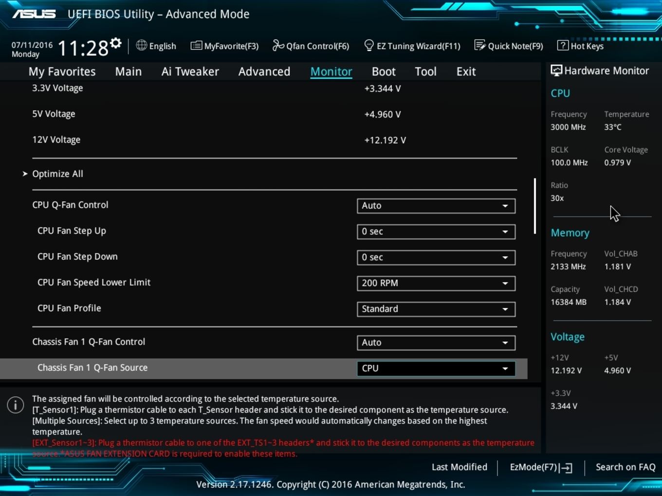
Task: Open CPU Fan Step Up dropdown
Action: coord(436,231)
